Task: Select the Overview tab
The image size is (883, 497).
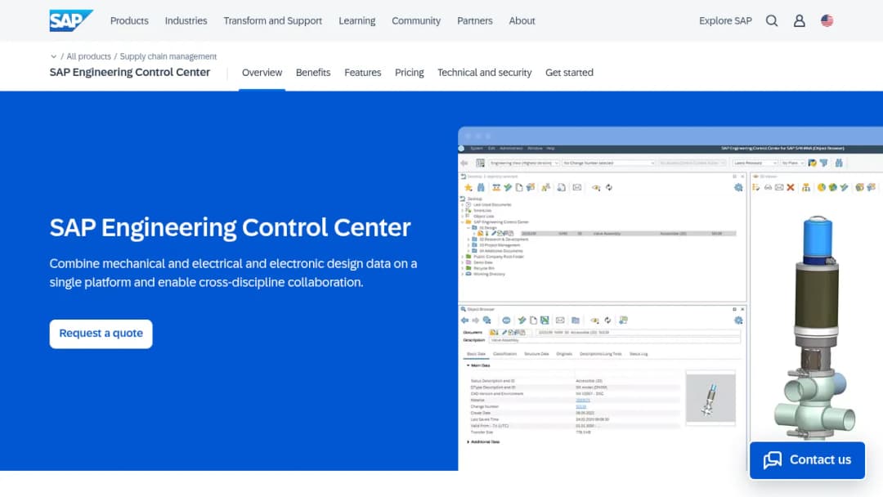Action: click(262, 73)
